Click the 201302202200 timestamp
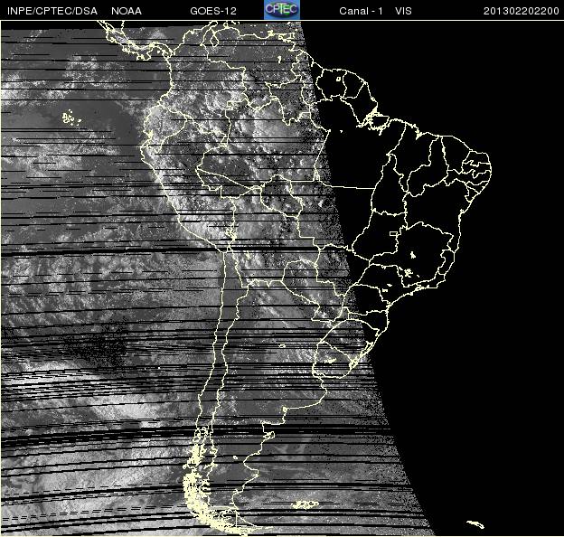 coord(522,11)
